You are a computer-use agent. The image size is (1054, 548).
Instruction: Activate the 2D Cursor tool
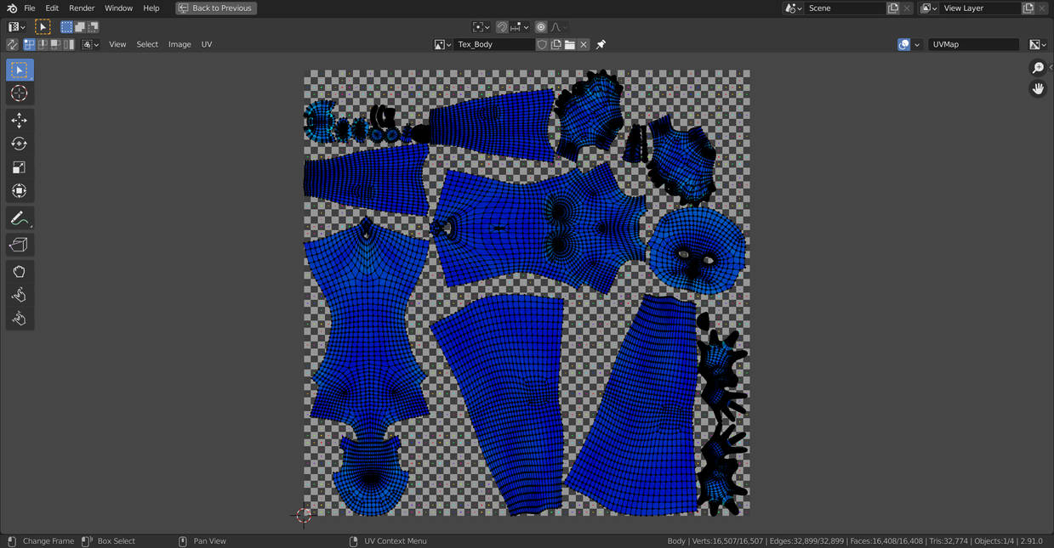pyautogui.click(x=19, y=93)
